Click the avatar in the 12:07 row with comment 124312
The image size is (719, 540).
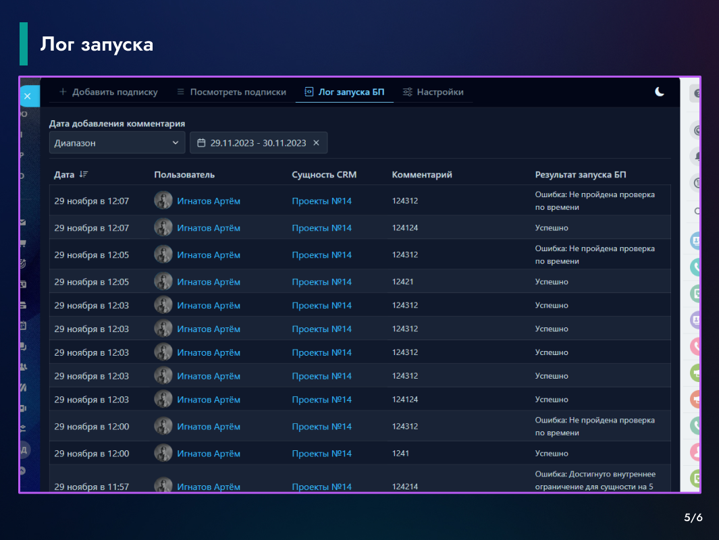point(163,200)
